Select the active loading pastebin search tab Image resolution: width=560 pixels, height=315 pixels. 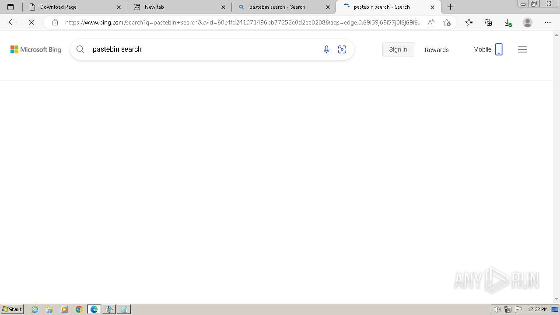(388, 7)
